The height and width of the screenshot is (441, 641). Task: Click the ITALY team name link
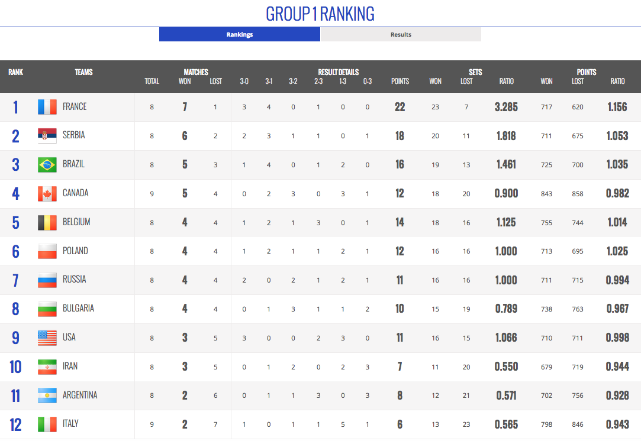point(70,424)
